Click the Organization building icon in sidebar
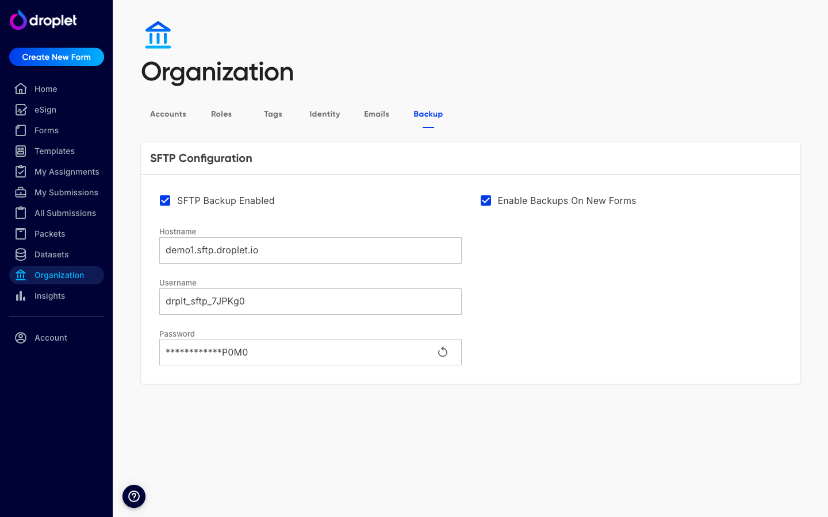 (x=21, y=275)
